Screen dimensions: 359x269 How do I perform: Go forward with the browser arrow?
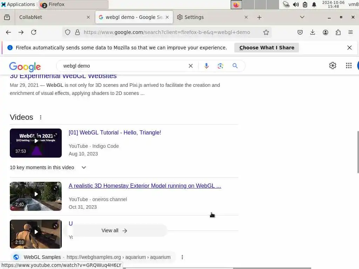coord(21,32)
